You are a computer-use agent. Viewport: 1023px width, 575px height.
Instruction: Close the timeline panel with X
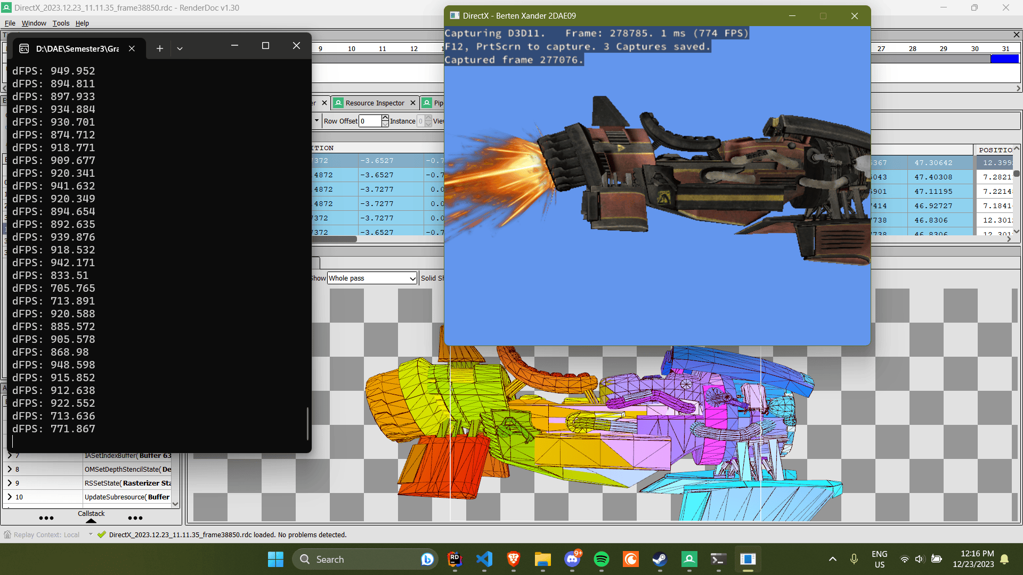pos(1017,35)
